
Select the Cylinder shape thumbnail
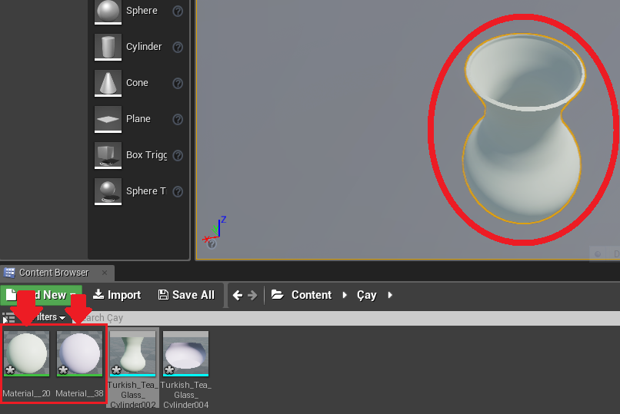point(108,47)
